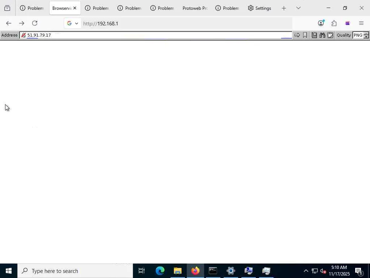Viewport: 370px width, 278px height.
Task: Click the Go arrow in Browservice toolbar
Action: pyautogui.click(x=297, y=35)
